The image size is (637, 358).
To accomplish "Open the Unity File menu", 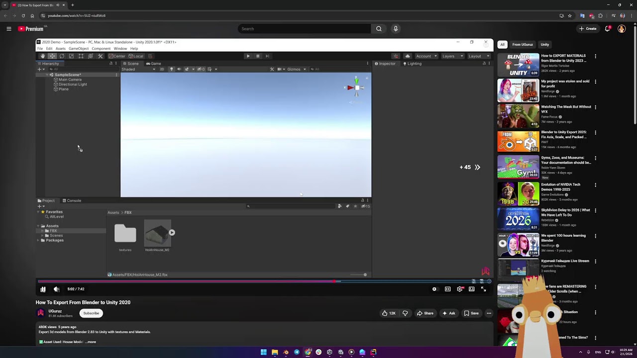I will (x=40, y=49).
